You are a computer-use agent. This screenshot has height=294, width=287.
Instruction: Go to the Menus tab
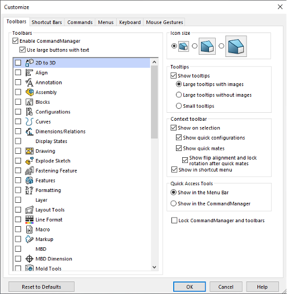pyautogui.click(x=106, y=22)
